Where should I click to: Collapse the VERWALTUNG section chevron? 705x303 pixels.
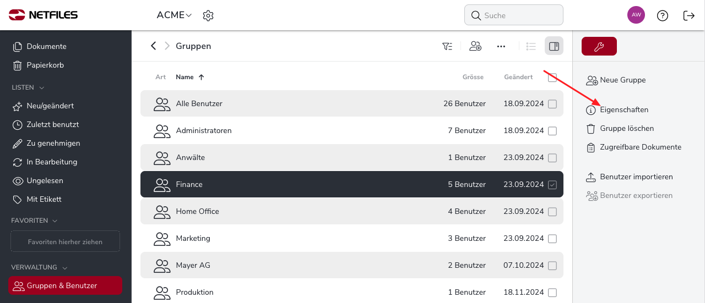(65, 267)
